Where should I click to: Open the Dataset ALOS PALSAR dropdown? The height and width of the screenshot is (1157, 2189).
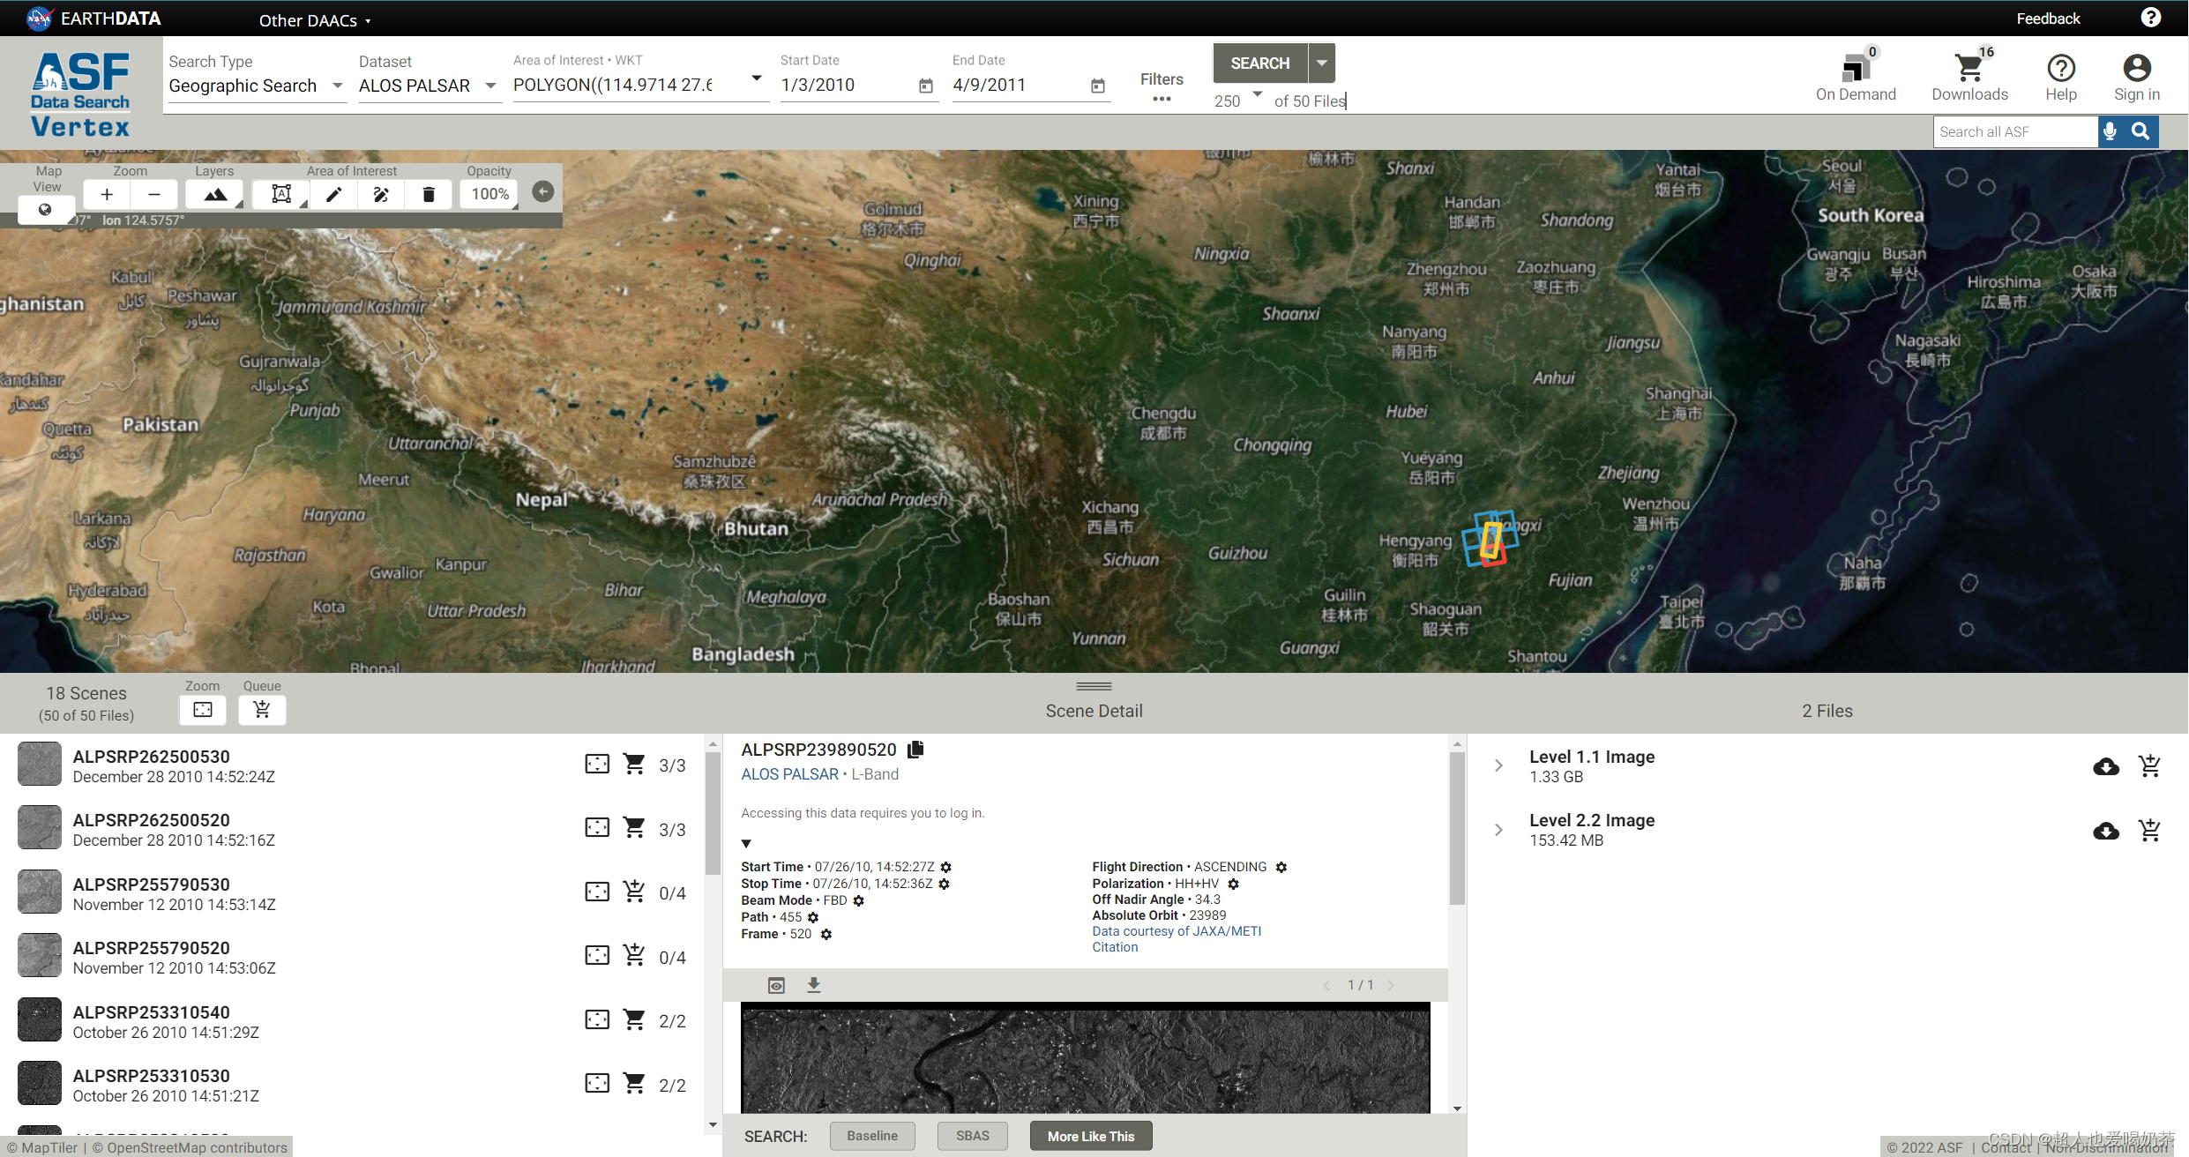(x=429, y=86)
